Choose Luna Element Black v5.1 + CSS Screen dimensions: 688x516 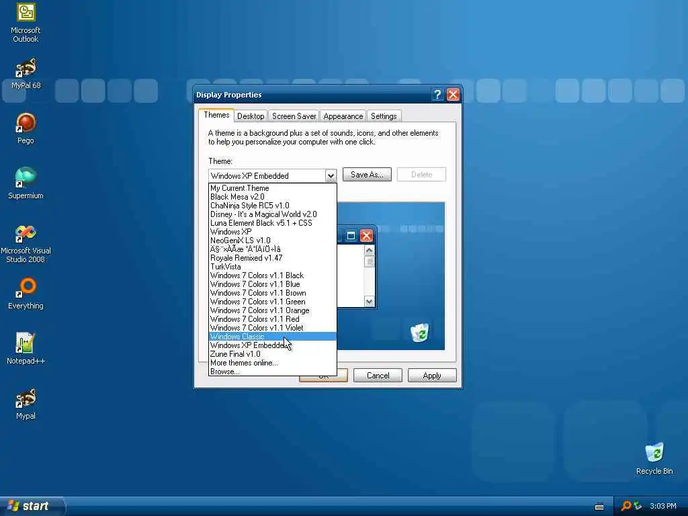pos(273,223)
